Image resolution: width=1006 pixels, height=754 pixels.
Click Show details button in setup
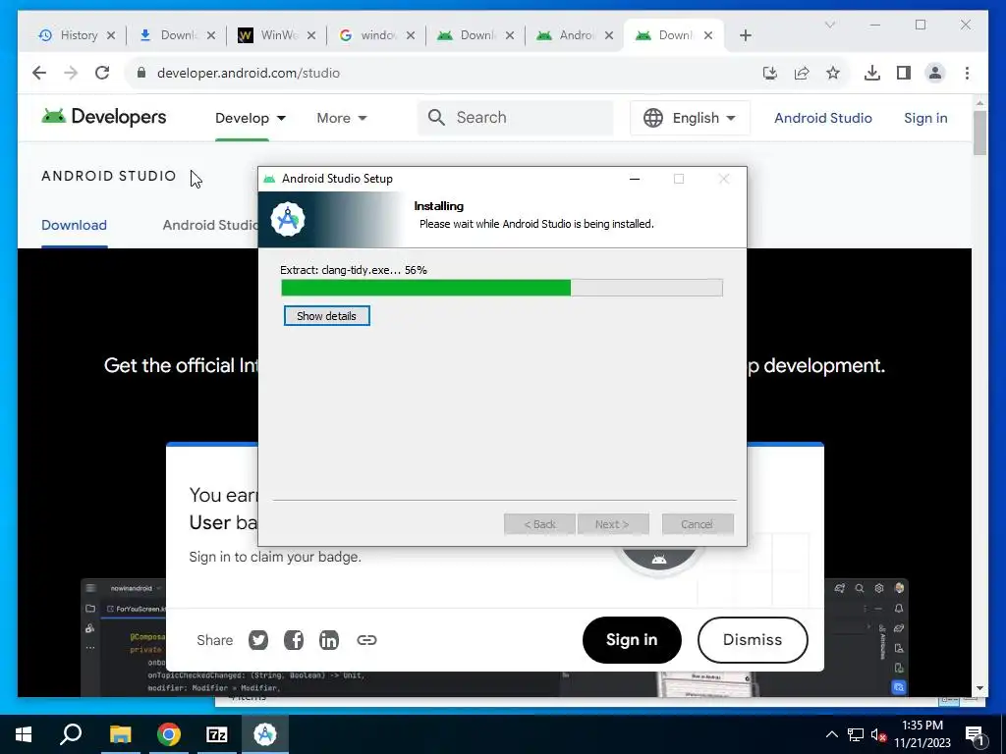click(326, 316)
